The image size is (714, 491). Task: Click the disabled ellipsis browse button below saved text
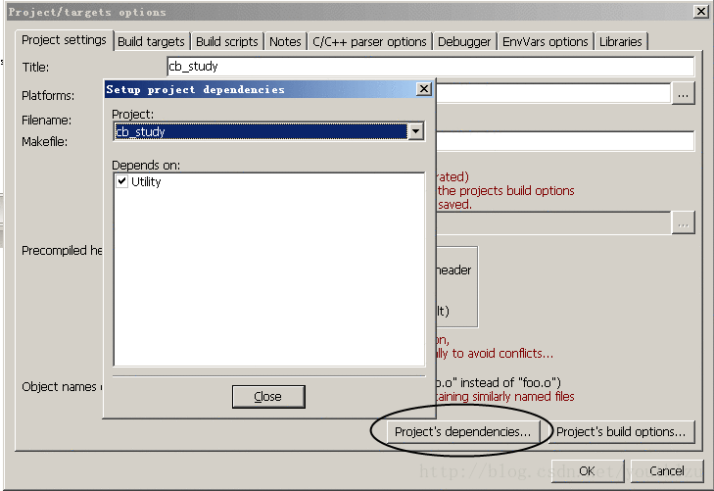(x=683, y=223)
